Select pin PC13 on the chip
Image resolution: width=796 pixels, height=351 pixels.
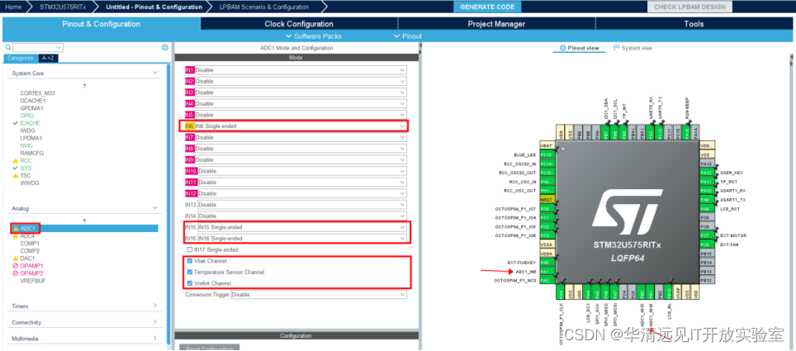tap(547, 155)
